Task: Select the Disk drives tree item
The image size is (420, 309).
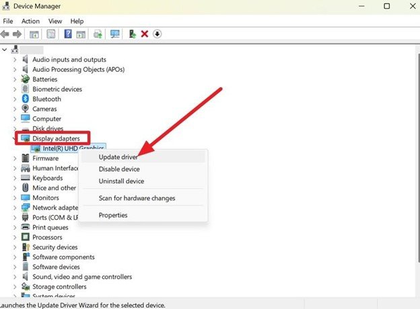Action: point(48,128)
